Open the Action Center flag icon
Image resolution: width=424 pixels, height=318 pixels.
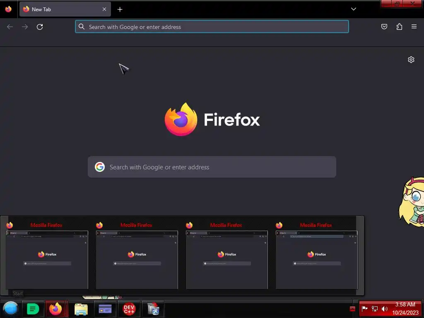point(364,308)
